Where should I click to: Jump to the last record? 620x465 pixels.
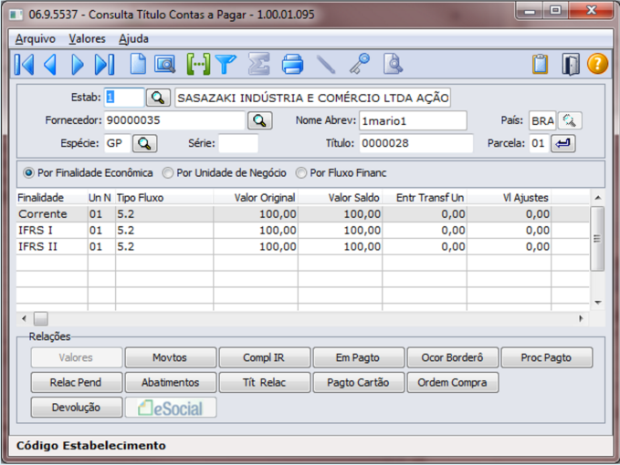click(x=105, y=64)
